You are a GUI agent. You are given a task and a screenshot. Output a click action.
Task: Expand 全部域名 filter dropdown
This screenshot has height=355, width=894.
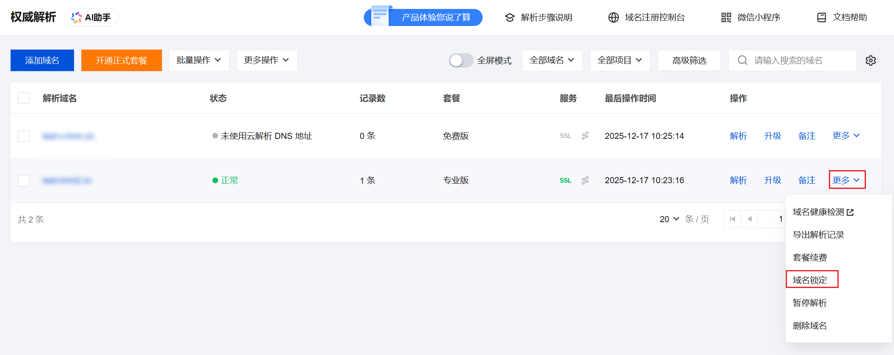(x=552, y=61)
